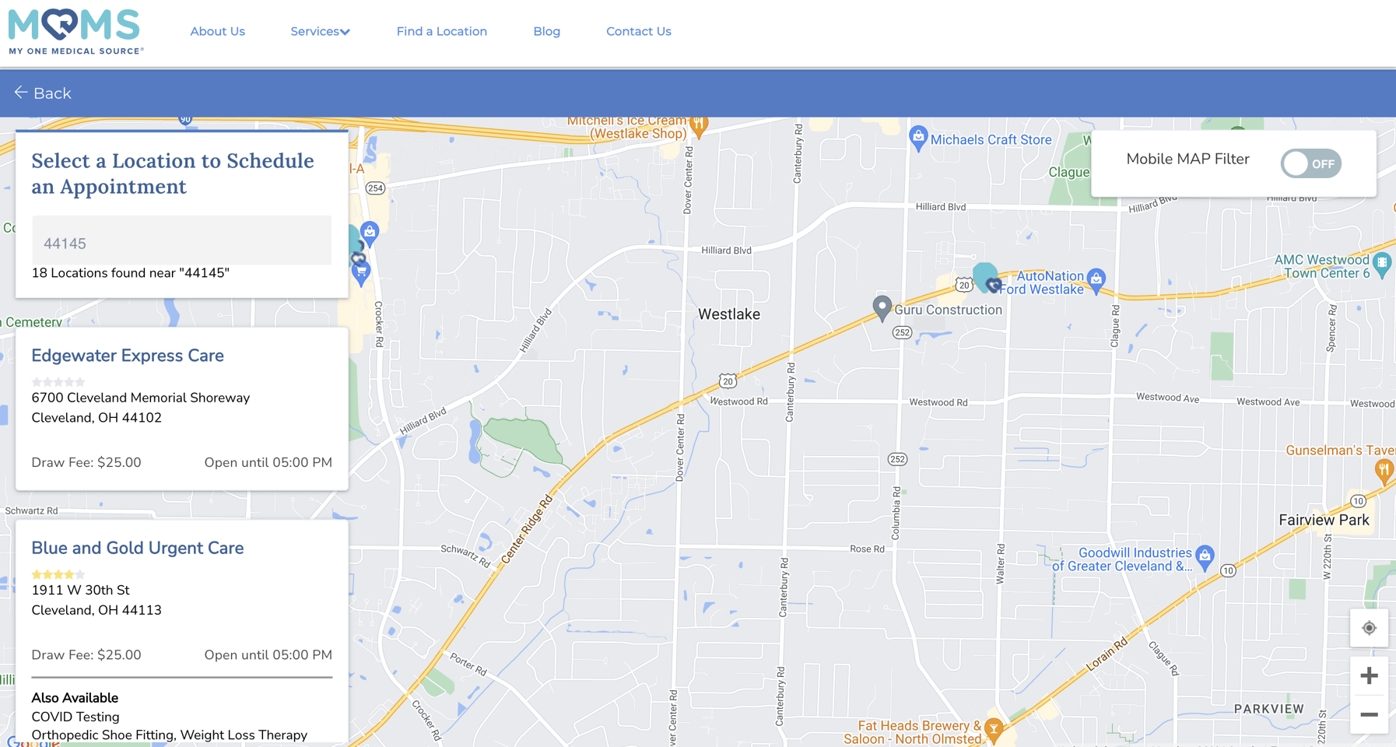Click the my location crosshair icon

coord(1369,628)
